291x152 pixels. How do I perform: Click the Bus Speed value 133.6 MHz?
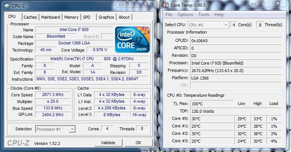pyautogui.click(x=53, y=108)
